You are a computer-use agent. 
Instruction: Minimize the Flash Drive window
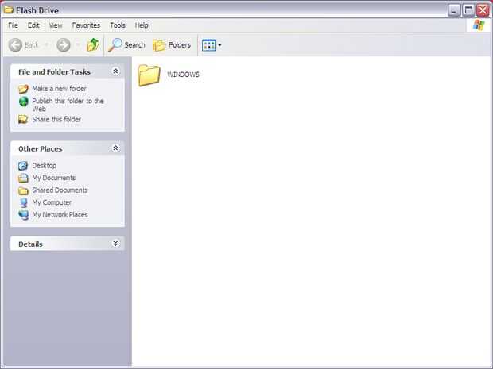click(x=454, y=10)
